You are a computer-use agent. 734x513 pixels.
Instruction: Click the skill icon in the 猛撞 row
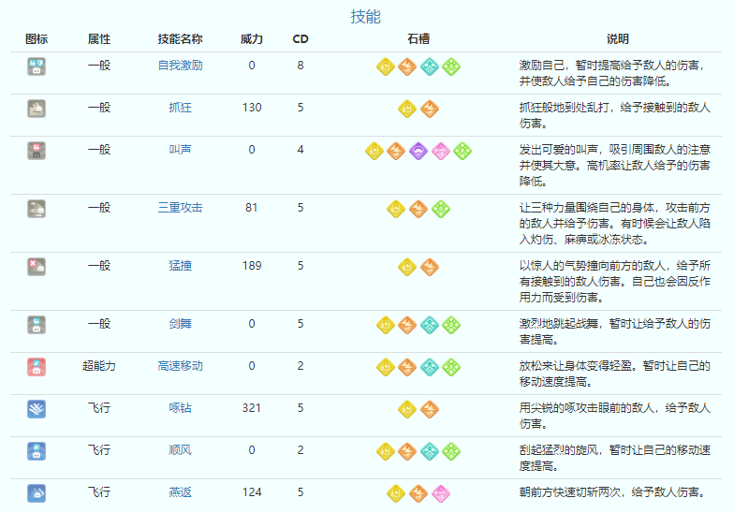(x=37, y=267)
